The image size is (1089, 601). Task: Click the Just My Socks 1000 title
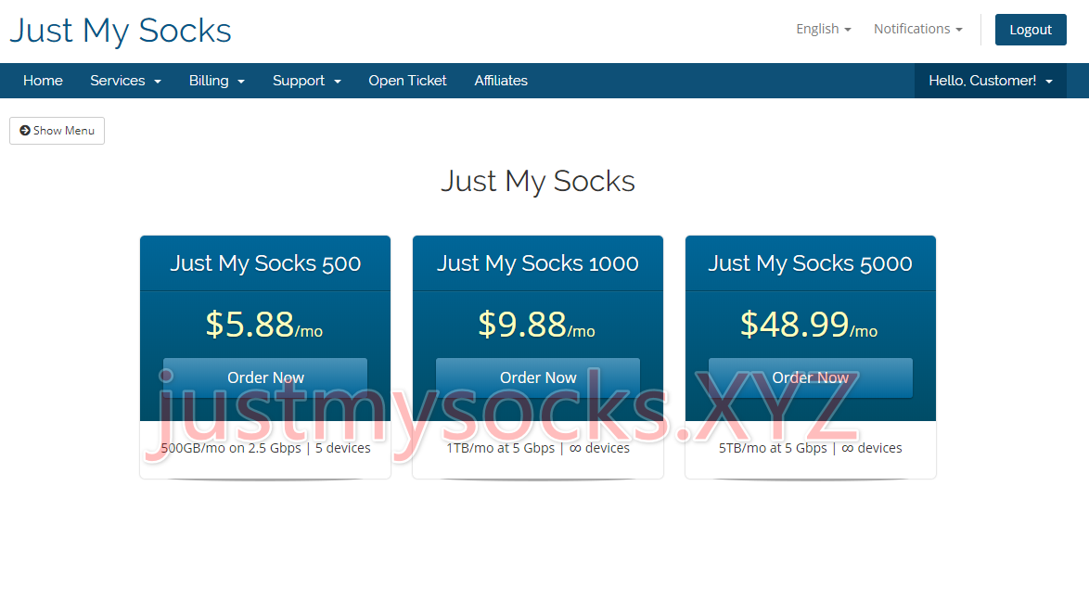[x=538, y=263]
